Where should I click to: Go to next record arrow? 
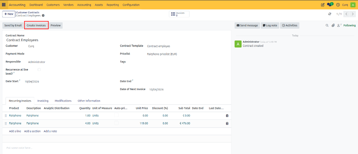353,14
